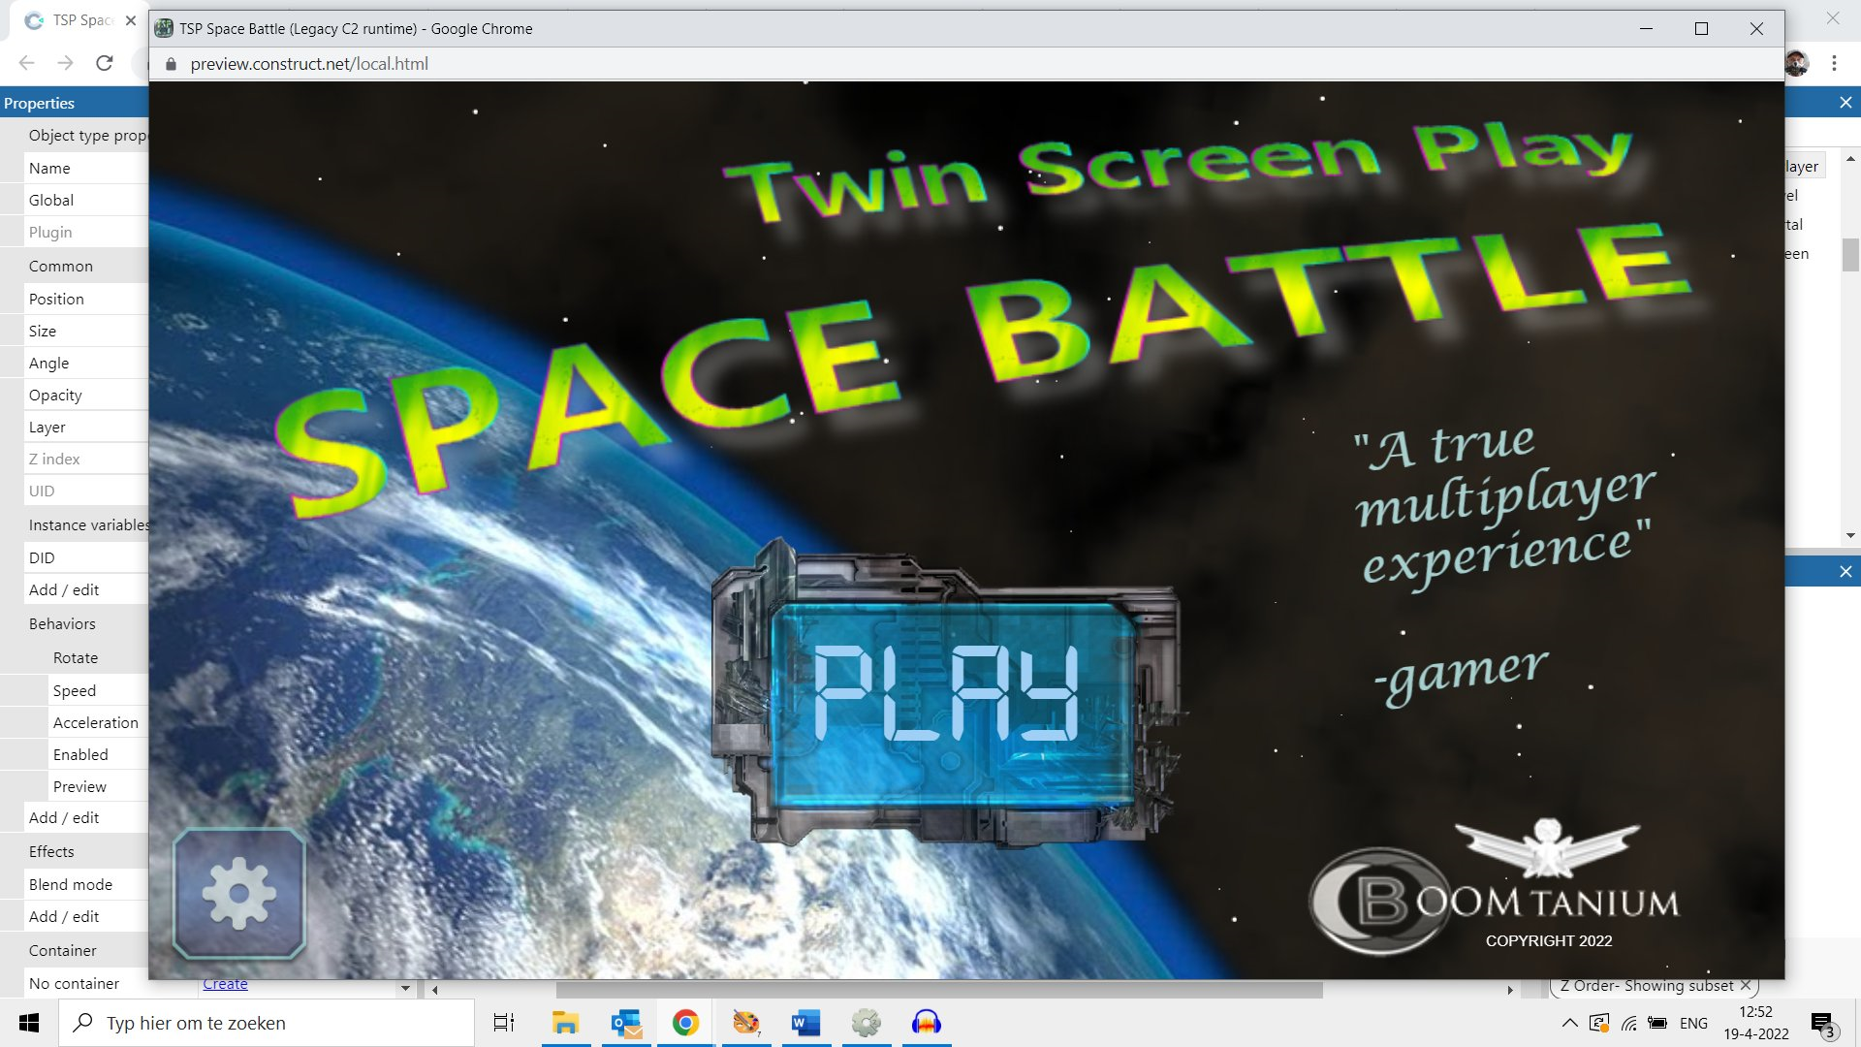This screenshot has height=1047, width=1861.
Task: Click the preview.construct.net URL field
Action: [309, 64]
